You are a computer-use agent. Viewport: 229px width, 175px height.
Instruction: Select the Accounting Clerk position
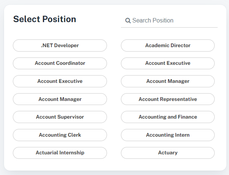60,135
